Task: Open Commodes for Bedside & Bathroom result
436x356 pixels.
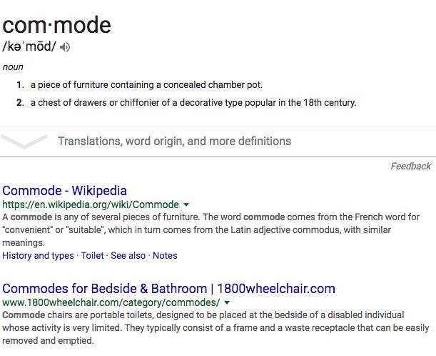Action: coord(168,289)
